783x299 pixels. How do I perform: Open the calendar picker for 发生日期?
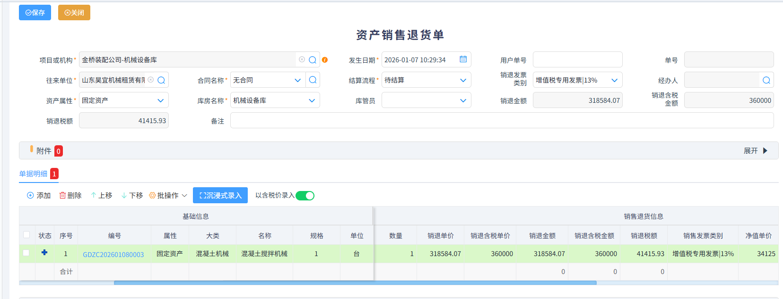(x=463, y=59)
